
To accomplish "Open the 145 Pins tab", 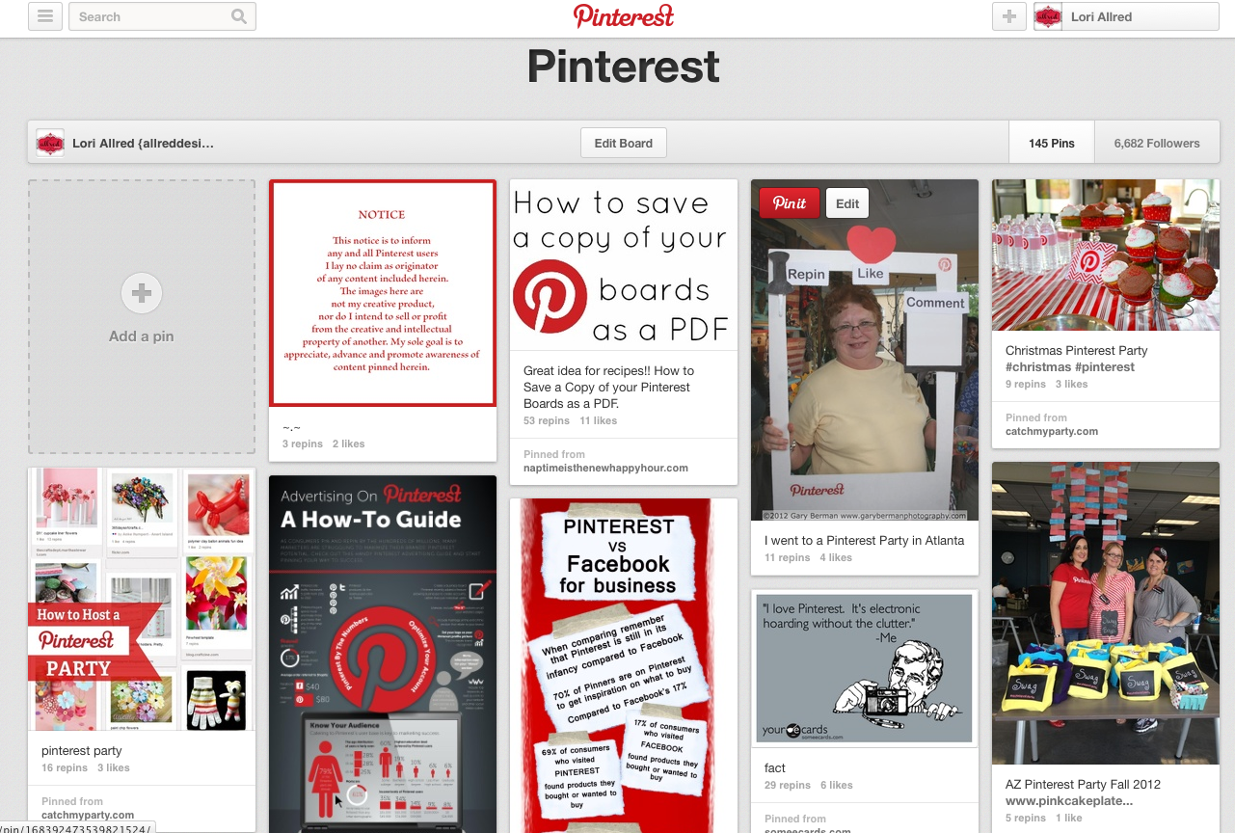I will (1051, 142).
